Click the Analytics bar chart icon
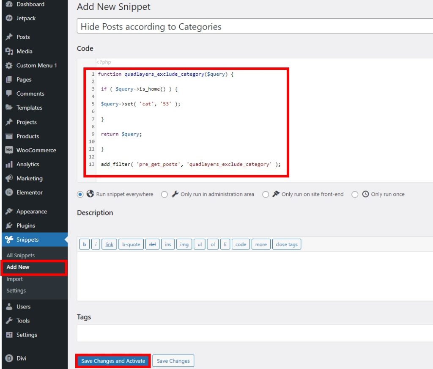 [9, 164]
